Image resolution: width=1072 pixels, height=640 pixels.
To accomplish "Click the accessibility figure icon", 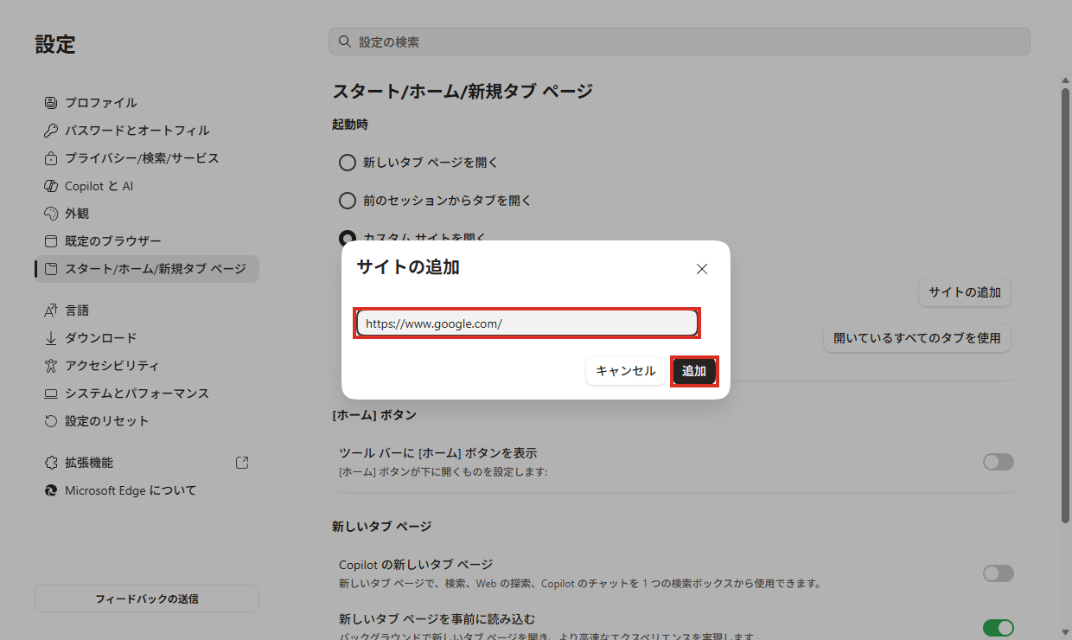I will (50, 365).
